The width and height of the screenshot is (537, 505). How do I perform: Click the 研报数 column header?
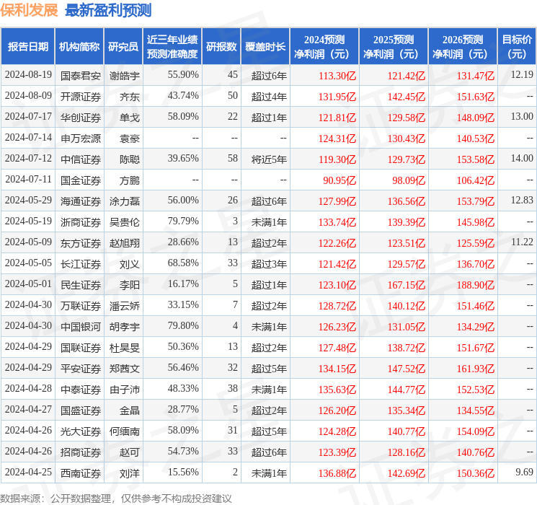pyautogui.click(x=221, y=47)
